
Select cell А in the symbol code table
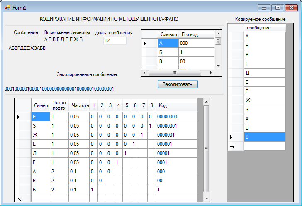tap(168, 43)
